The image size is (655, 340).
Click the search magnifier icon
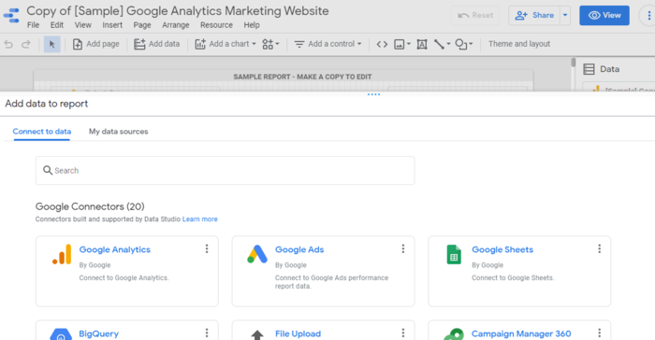(48, 170)
